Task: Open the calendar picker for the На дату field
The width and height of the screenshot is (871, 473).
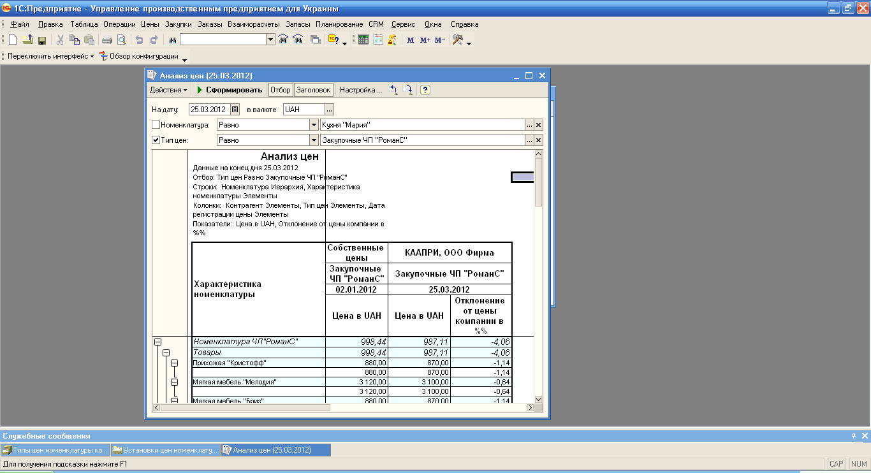Action: [x=235, y=110]
